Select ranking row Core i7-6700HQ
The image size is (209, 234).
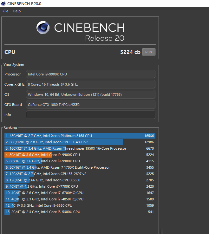[80, 193]
